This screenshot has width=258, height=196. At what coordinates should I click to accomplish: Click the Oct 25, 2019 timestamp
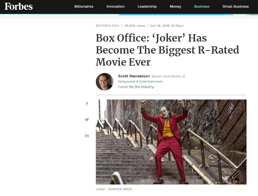[167, 26]
